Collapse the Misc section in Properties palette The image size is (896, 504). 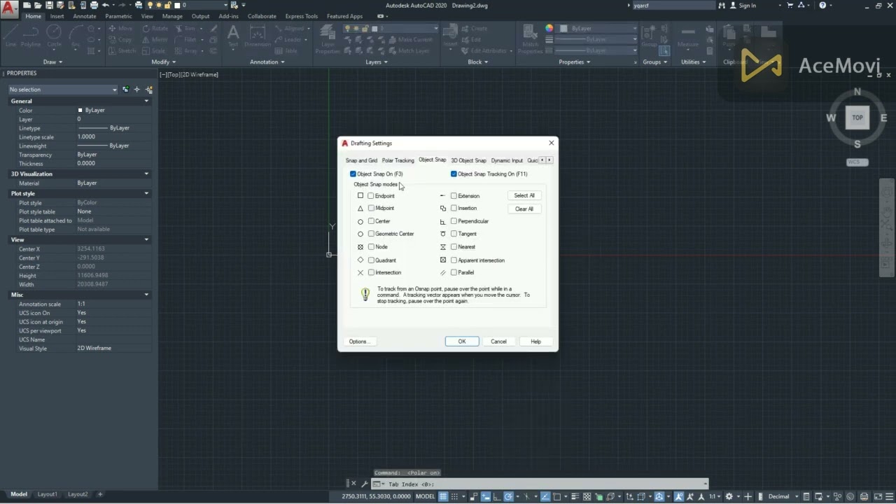(146, 295)
